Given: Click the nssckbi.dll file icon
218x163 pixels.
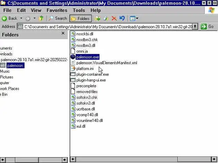Looking at the screenshot, I should pyautogui.click(x=73, y=34).
